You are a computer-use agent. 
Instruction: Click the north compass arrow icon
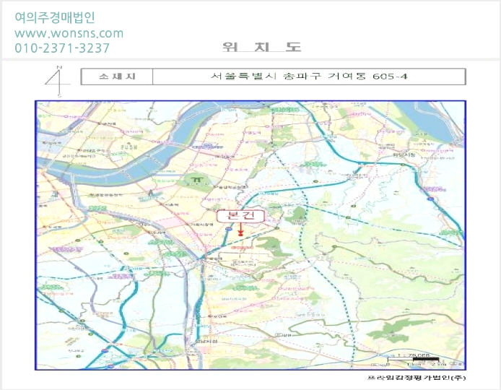pyautogui.click(x=57, y=81)
